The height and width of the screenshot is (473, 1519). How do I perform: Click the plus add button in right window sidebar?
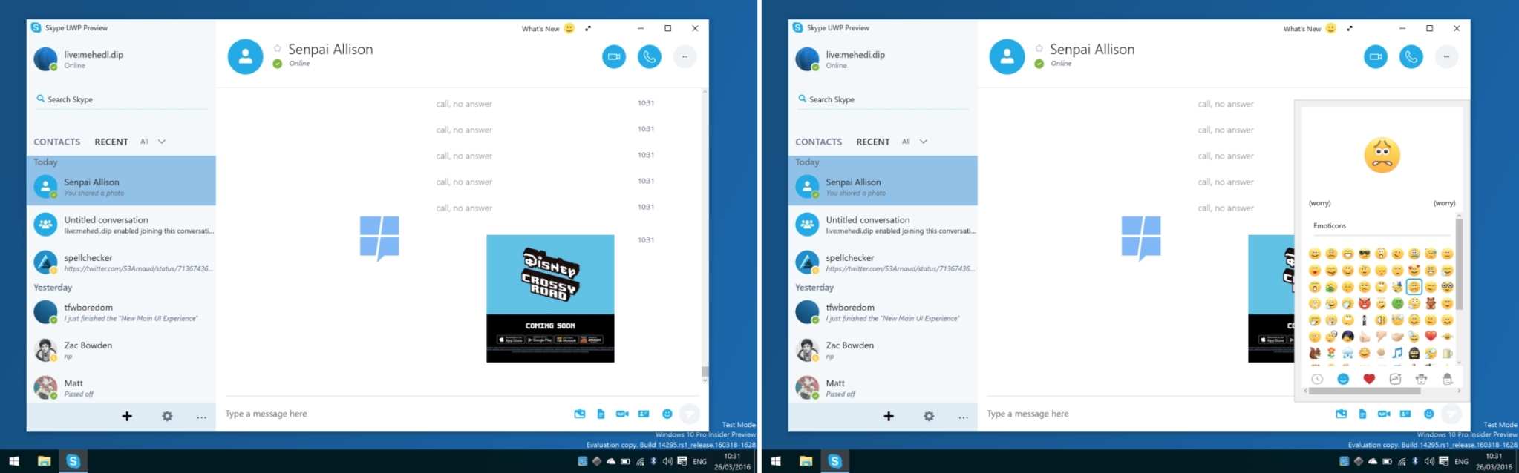[x=889, y=416]
